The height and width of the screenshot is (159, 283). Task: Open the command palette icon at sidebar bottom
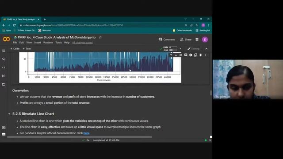(4, 128)
